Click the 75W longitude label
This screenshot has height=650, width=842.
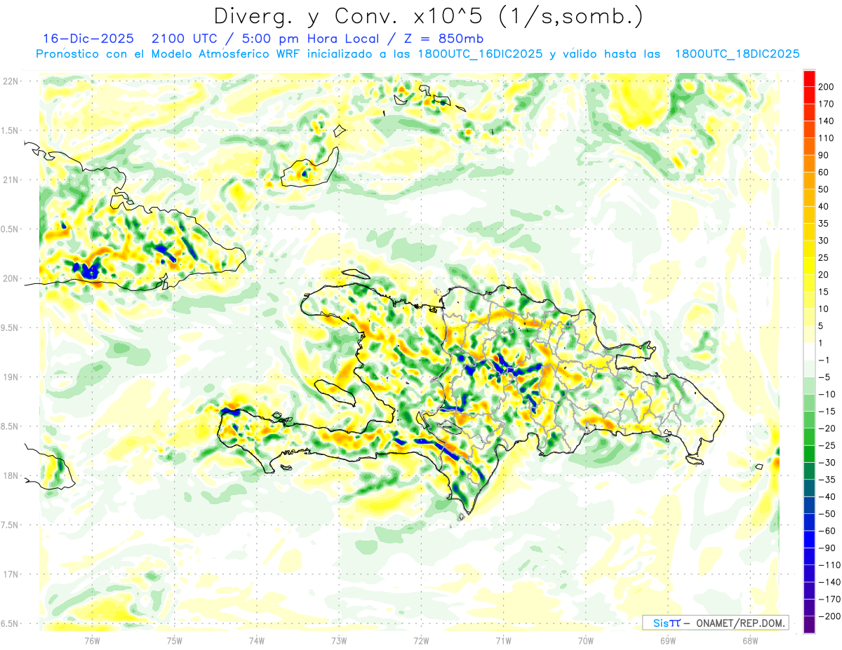[x=175, y=640]
